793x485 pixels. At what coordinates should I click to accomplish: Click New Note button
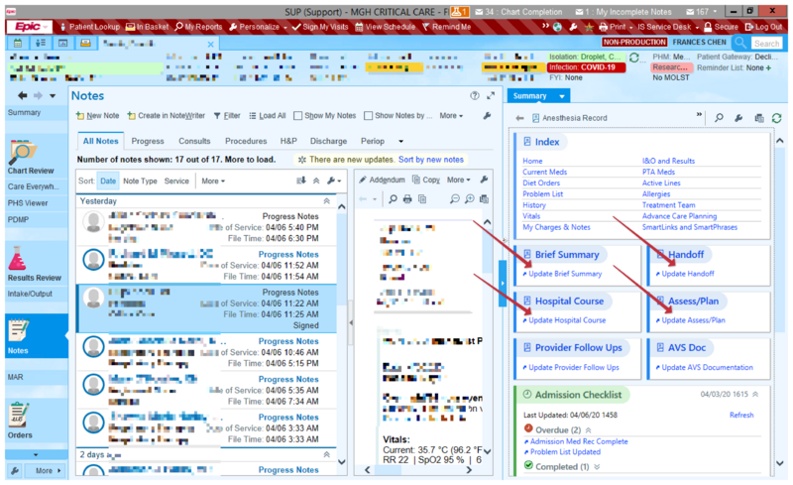(97, 115)
